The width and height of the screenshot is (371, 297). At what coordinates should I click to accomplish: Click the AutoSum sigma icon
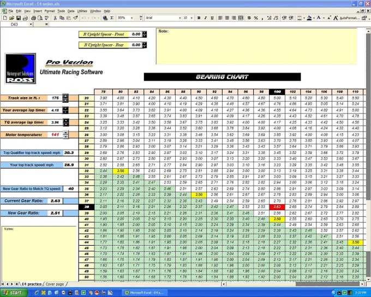coord(112,18)
